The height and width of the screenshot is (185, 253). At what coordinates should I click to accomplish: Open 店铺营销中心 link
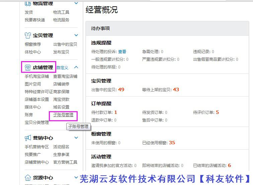click(37, 162)
